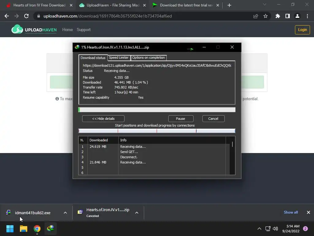Click the Info column header

point(172,140)
